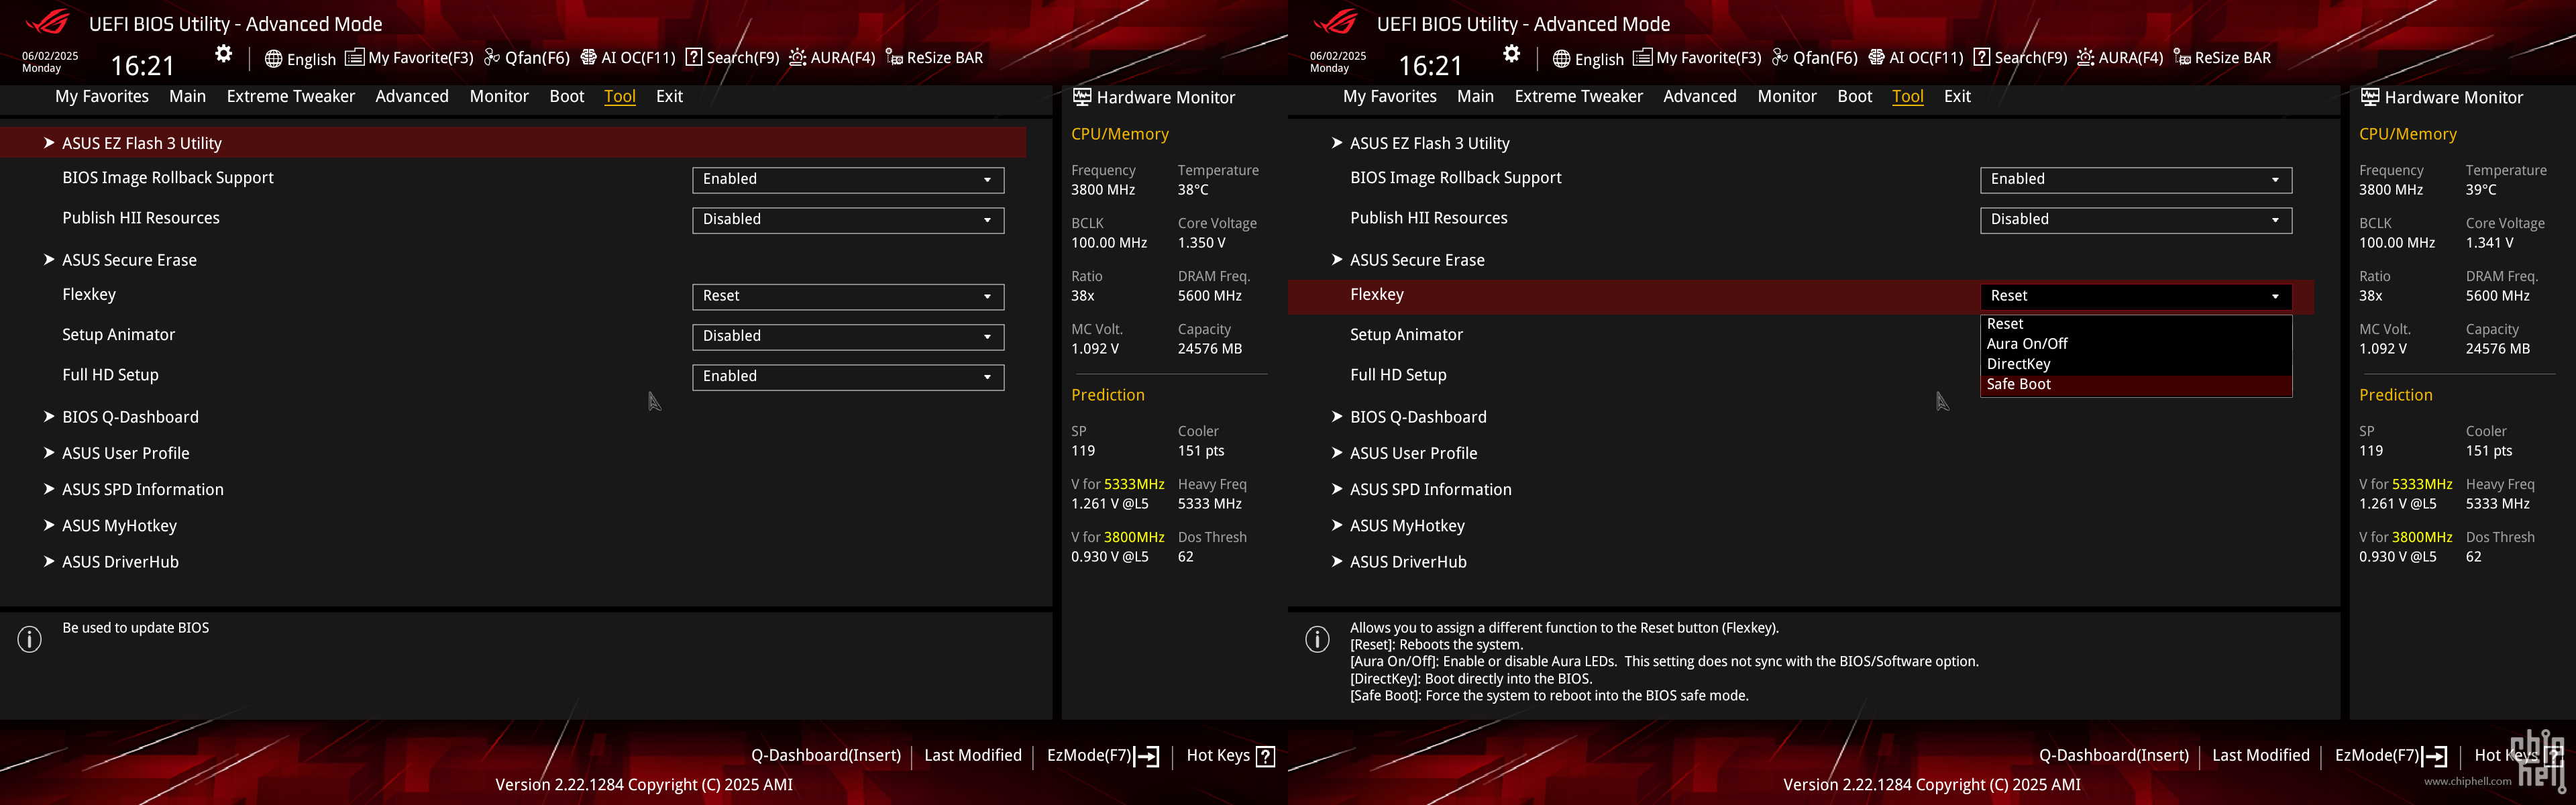Open Extreme Tweaker tab in left screen
This screenshot has width=2576, height=805.
click(x=291, y=96)
